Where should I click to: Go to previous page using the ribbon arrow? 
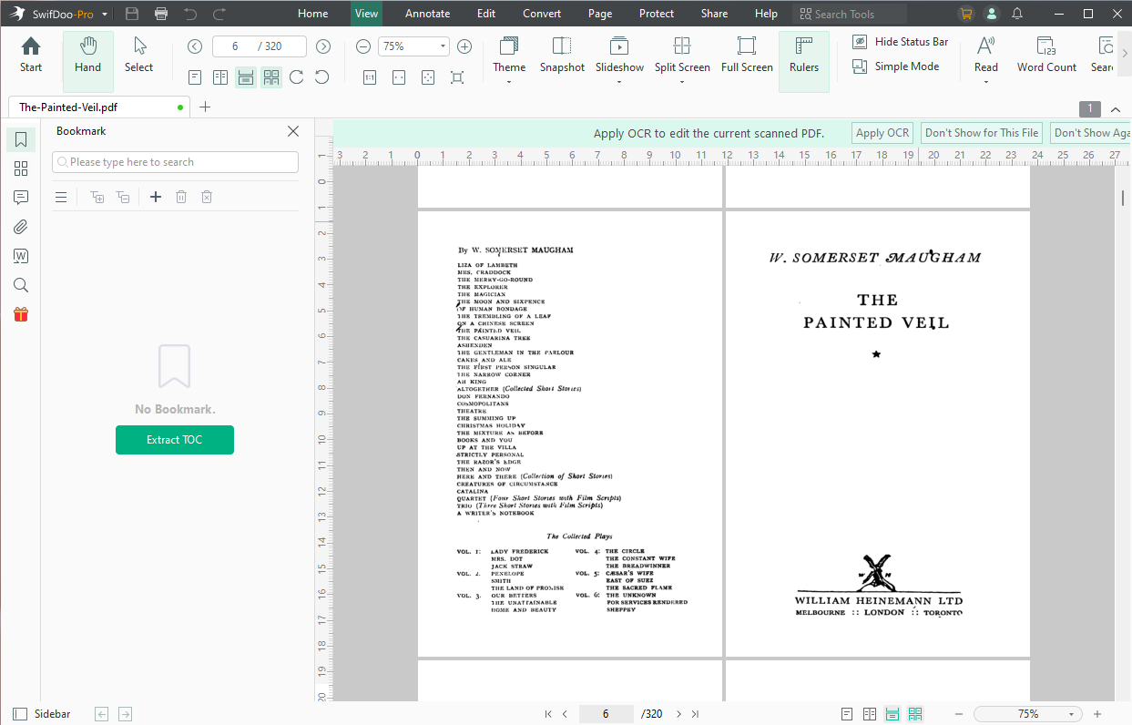point(195,46)
